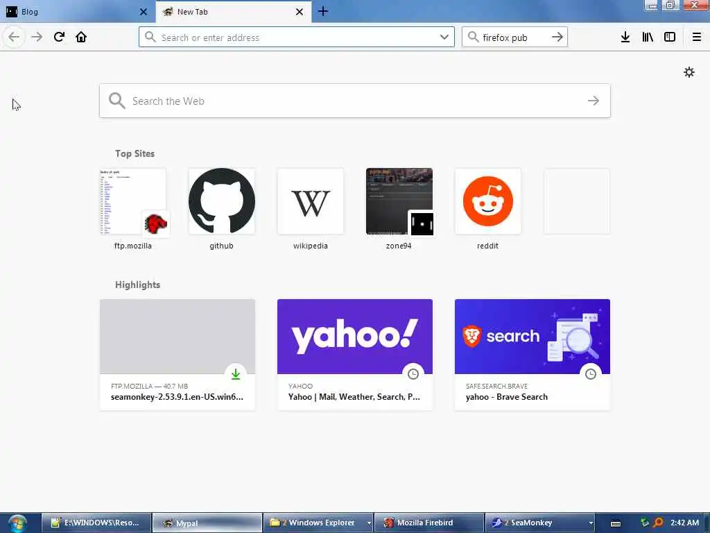
Task: Expand the Windows Explorer group dropdown arrow
Action: (369, 523)
